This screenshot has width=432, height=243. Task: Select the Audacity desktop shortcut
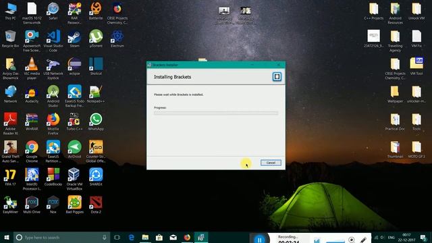32,94
